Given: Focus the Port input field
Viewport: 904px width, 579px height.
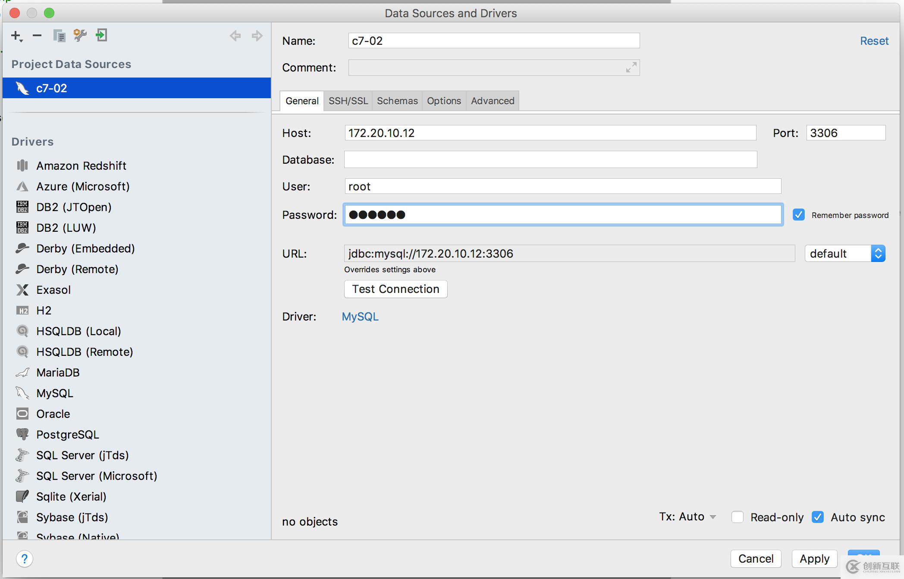Looking at the screenshot, I should click(846, 133).
